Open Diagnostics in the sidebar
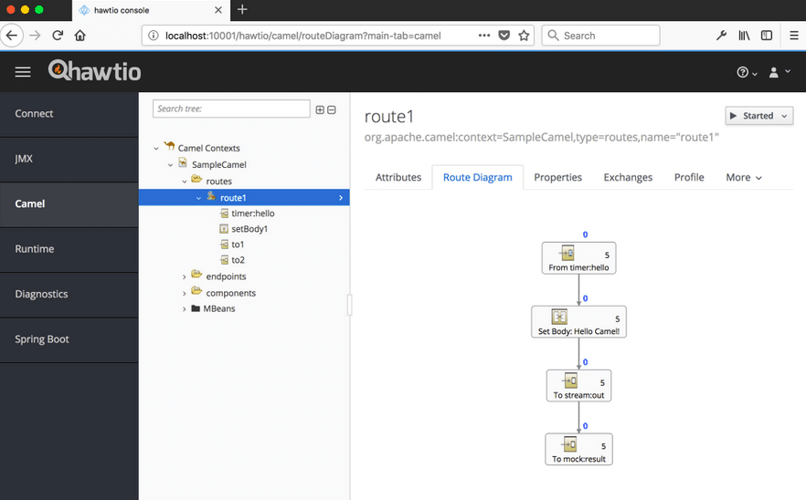806x500 pixels. coord(69,295)
